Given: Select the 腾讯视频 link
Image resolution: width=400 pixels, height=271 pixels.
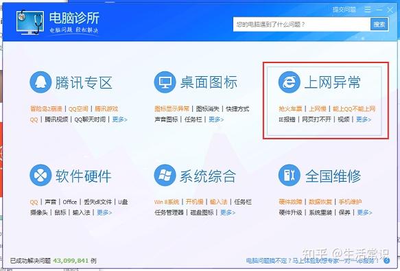Looking at the screenshot, I should click(x=56, y=119).
